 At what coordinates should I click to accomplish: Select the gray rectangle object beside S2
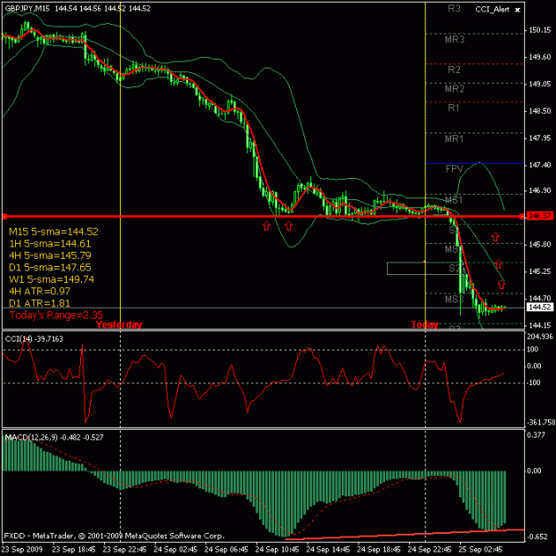pyautogui.click(x=423, y=269)
